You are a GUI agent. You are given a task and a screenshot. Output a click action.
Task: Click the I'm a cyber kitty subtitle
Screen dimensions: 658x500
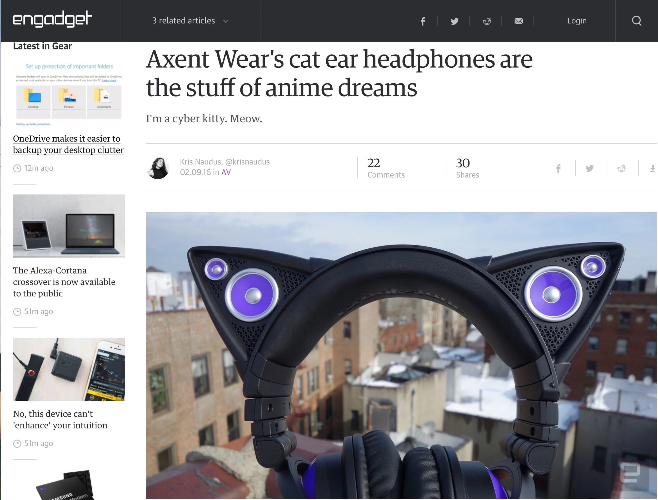[204, 118]
